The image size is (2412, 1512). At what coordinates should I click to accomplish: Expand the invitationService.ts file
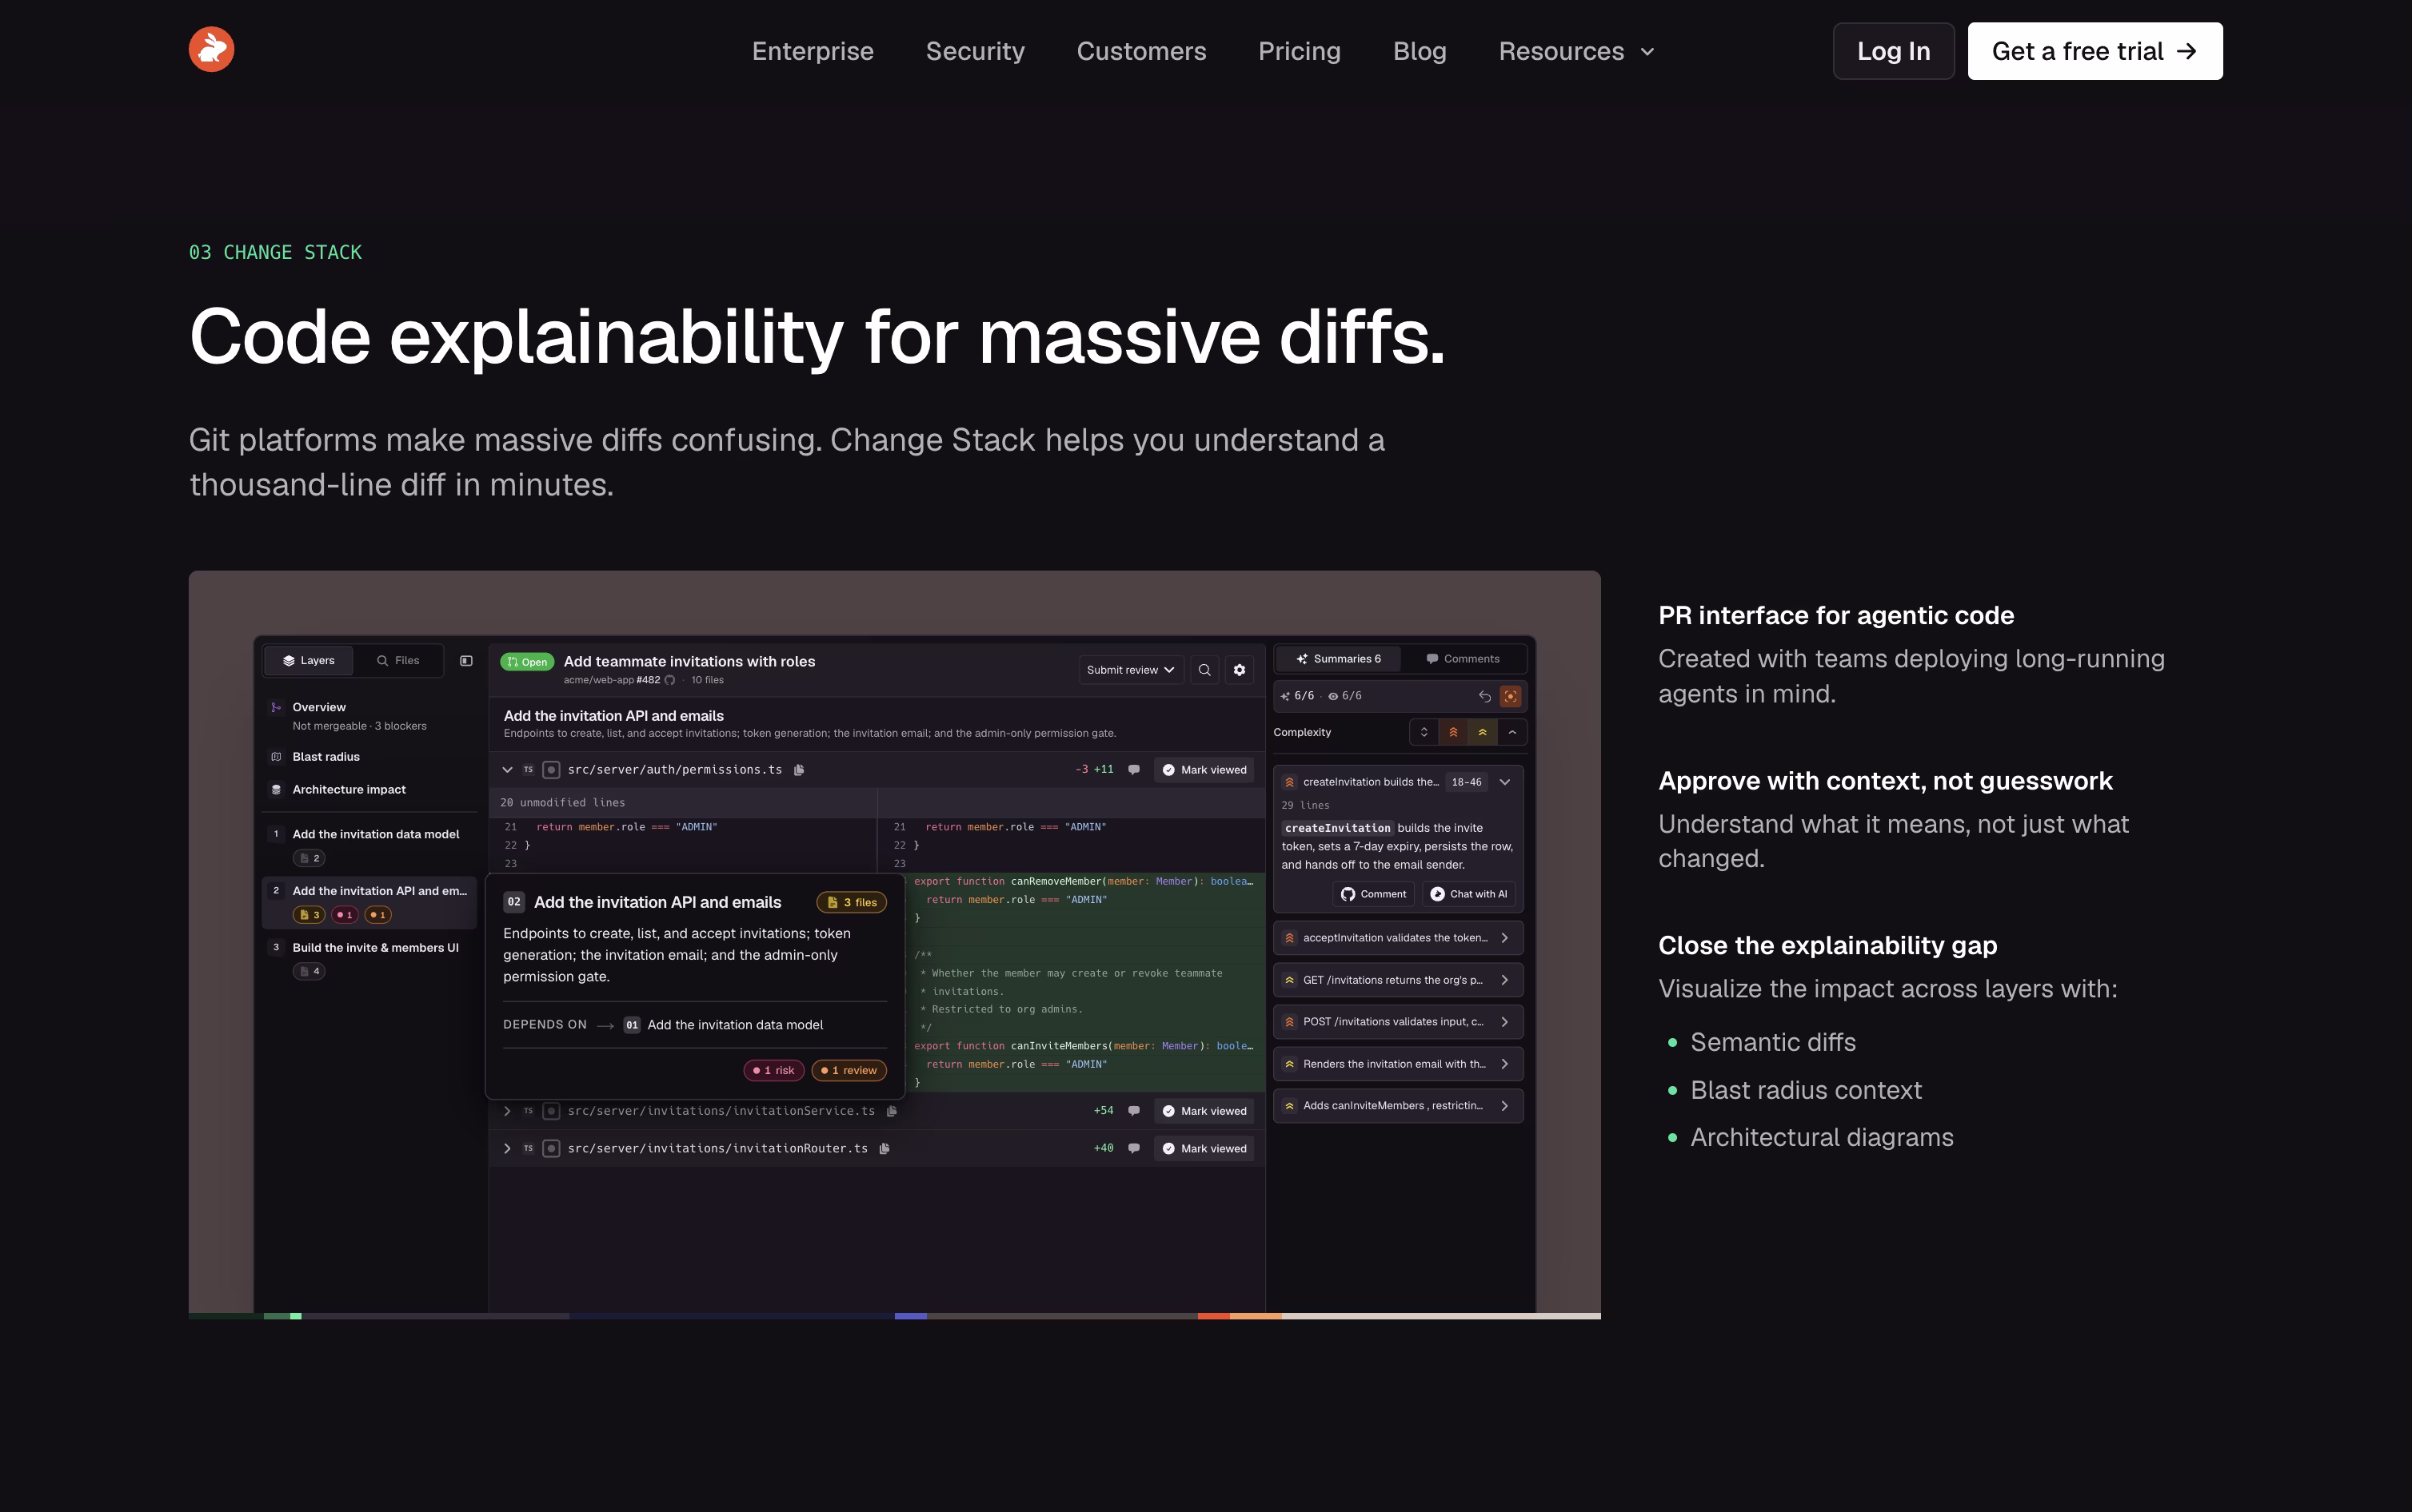click(507, 1111)
